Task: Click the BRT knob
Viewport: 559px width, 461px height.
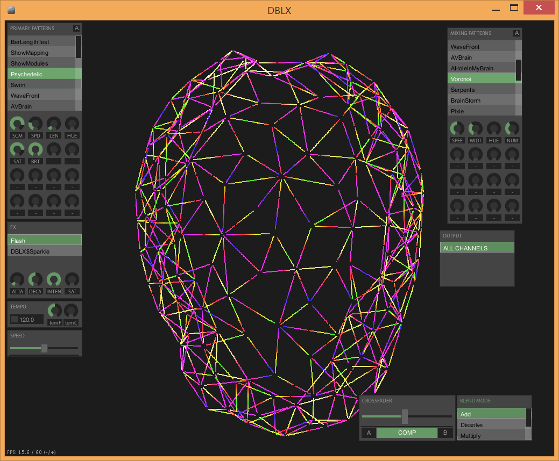Action: 36,149
